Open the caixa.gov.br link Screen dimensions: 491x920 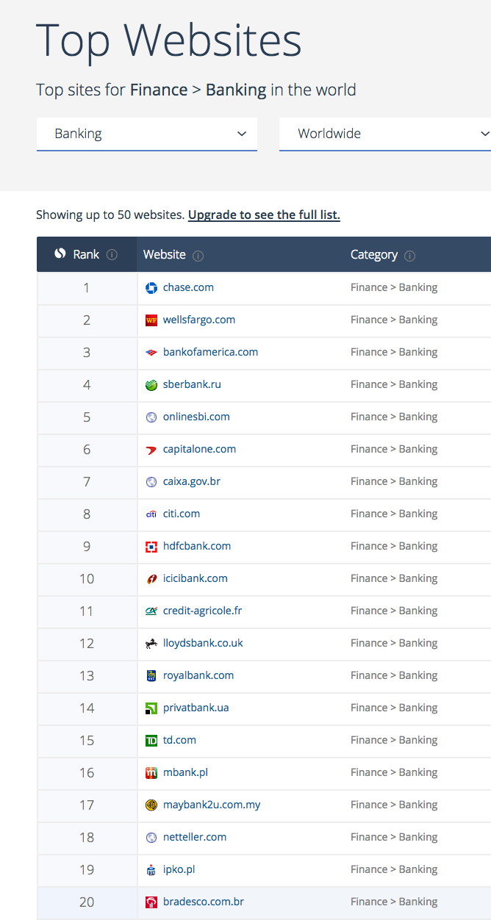pos(192,481)
